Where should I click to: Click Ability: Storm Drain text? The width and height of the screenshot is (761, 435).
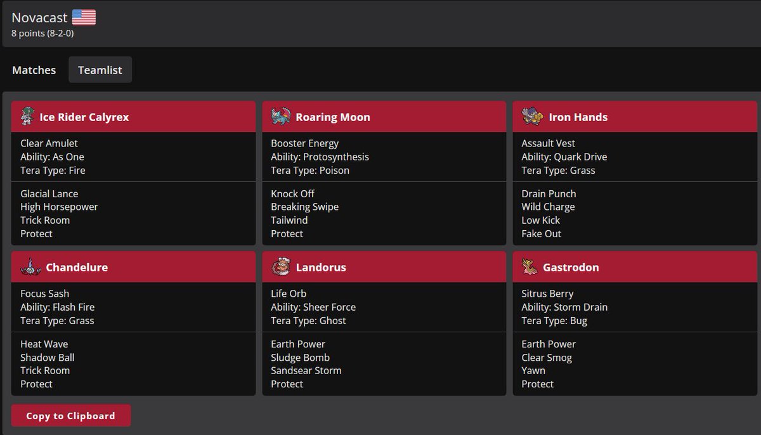click(x=564, y=307)
